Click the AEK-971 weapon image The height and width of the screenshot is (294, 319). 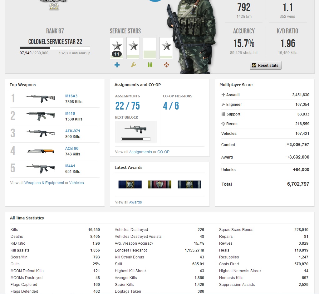click(x=41, y=134)
